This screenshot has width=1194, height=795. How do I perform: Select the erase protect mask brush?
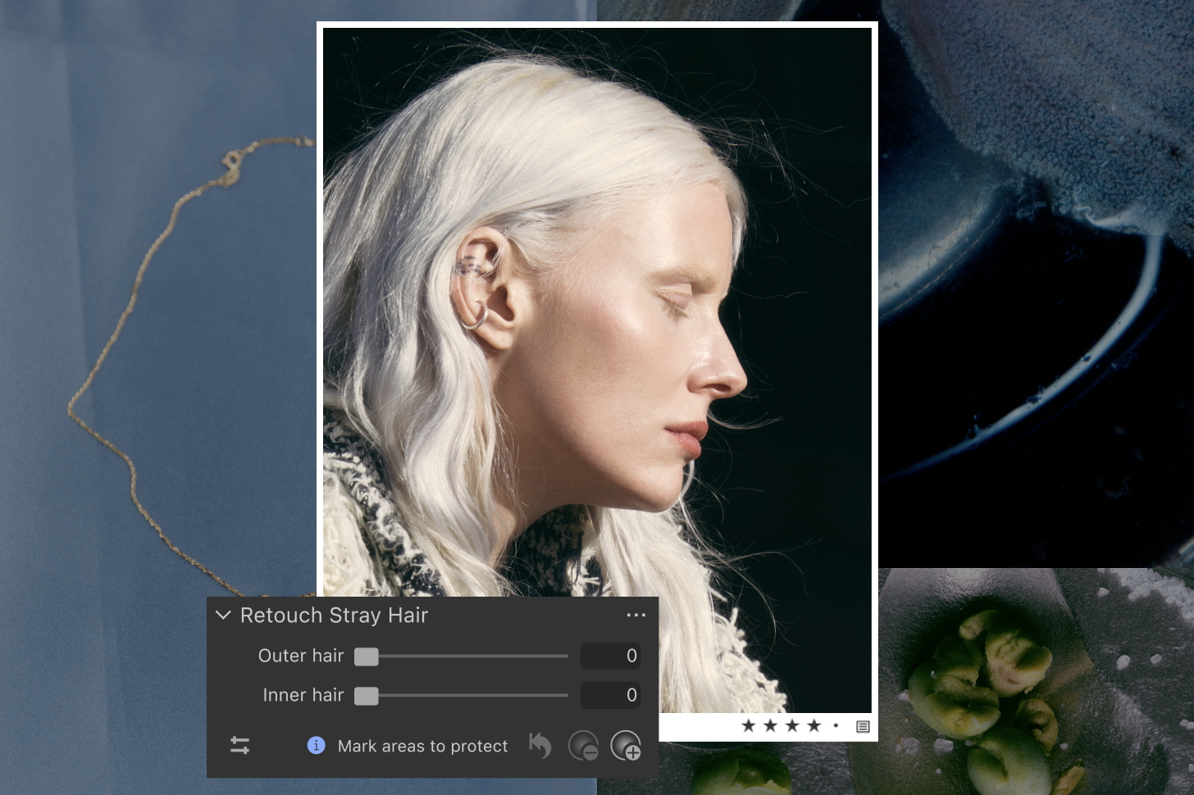(583, 746)
